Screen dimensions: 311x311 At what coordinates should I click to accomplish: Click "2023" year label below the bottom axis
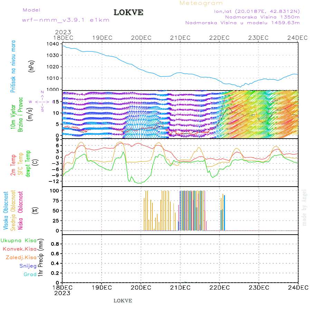(62, 293)
